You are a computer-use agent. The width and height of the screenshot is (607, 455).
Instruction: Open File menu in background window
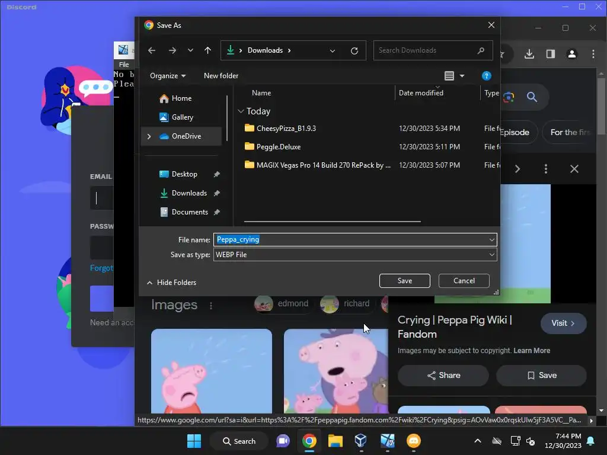[124, 65]
